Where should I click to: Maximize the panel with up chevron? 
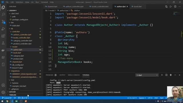(x=175, y=75)
